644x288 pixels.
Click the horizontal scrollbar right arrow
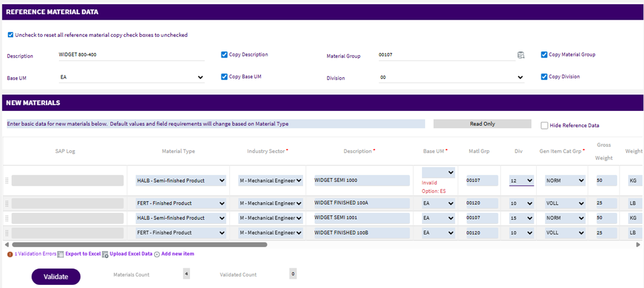638,244
